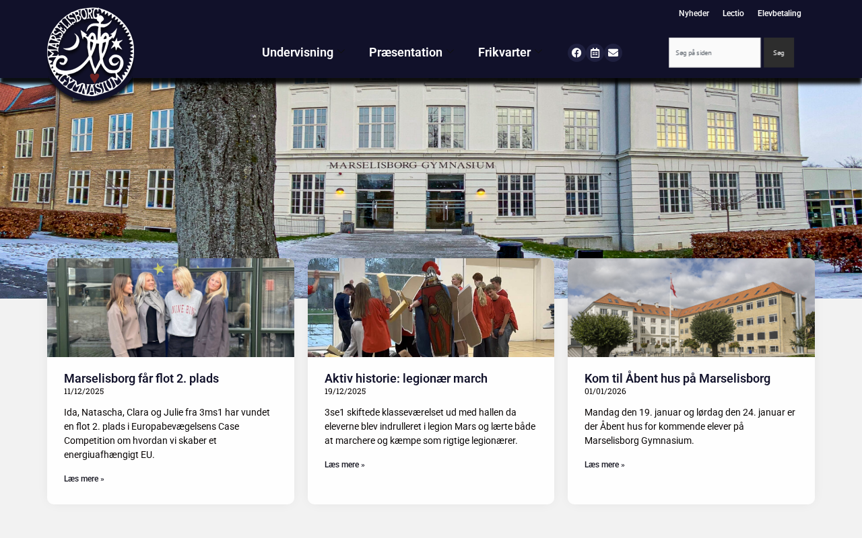Go to the Nyheder link
This screenshot has width=862, height=538.
pyautogui.click(x=694, y=13)
